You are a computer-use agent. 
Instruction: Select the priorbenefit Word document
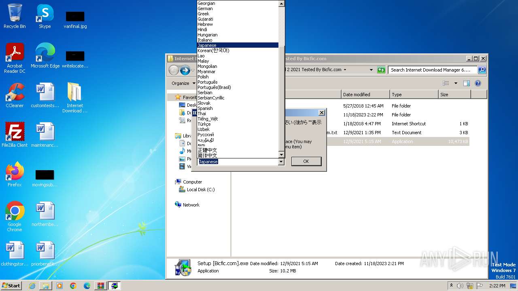(45, 254)
